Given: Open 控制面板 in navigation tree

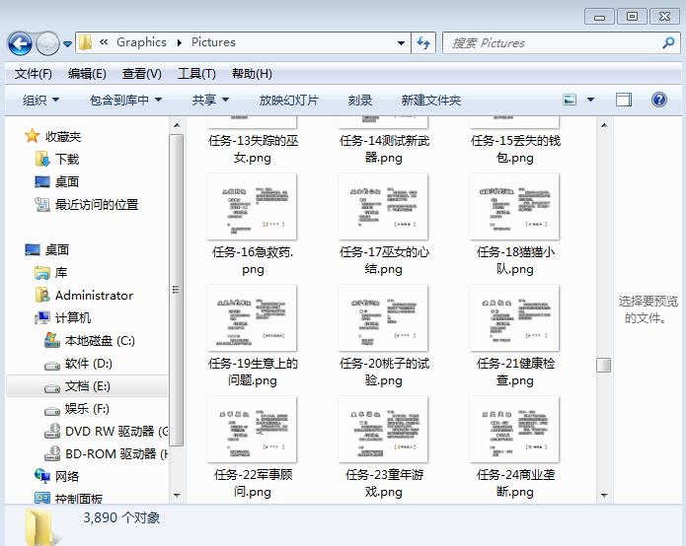Looking at the screenshot, I should click(x=79, y=499).
